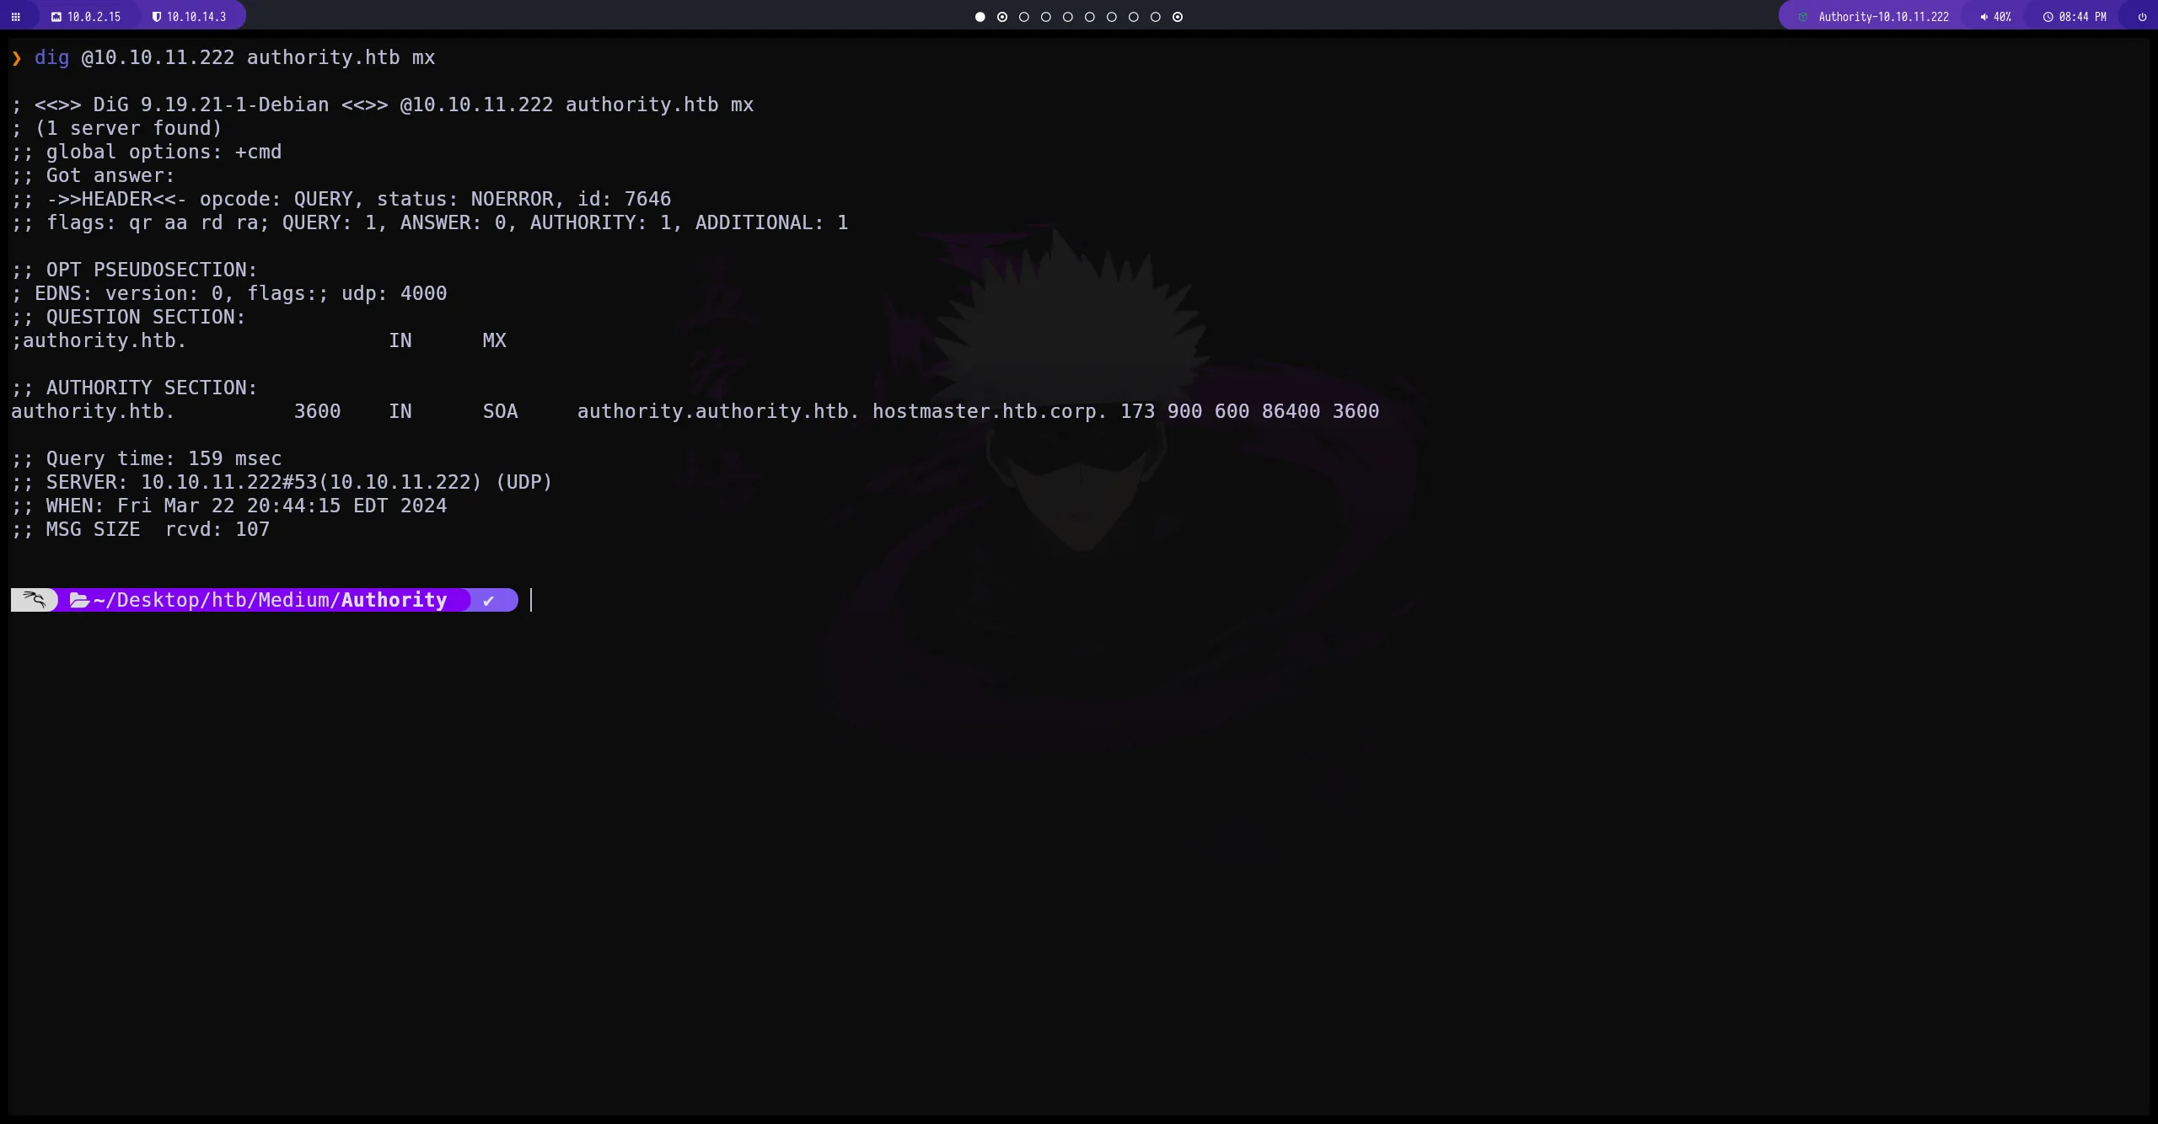2158x1124 pixels.
Task: Switch to the first workspace dot
Action: (x=980, y=17)
